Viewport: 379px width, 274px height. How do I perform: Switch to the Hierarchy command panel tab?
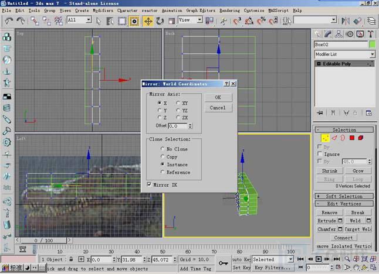[339, 34]
